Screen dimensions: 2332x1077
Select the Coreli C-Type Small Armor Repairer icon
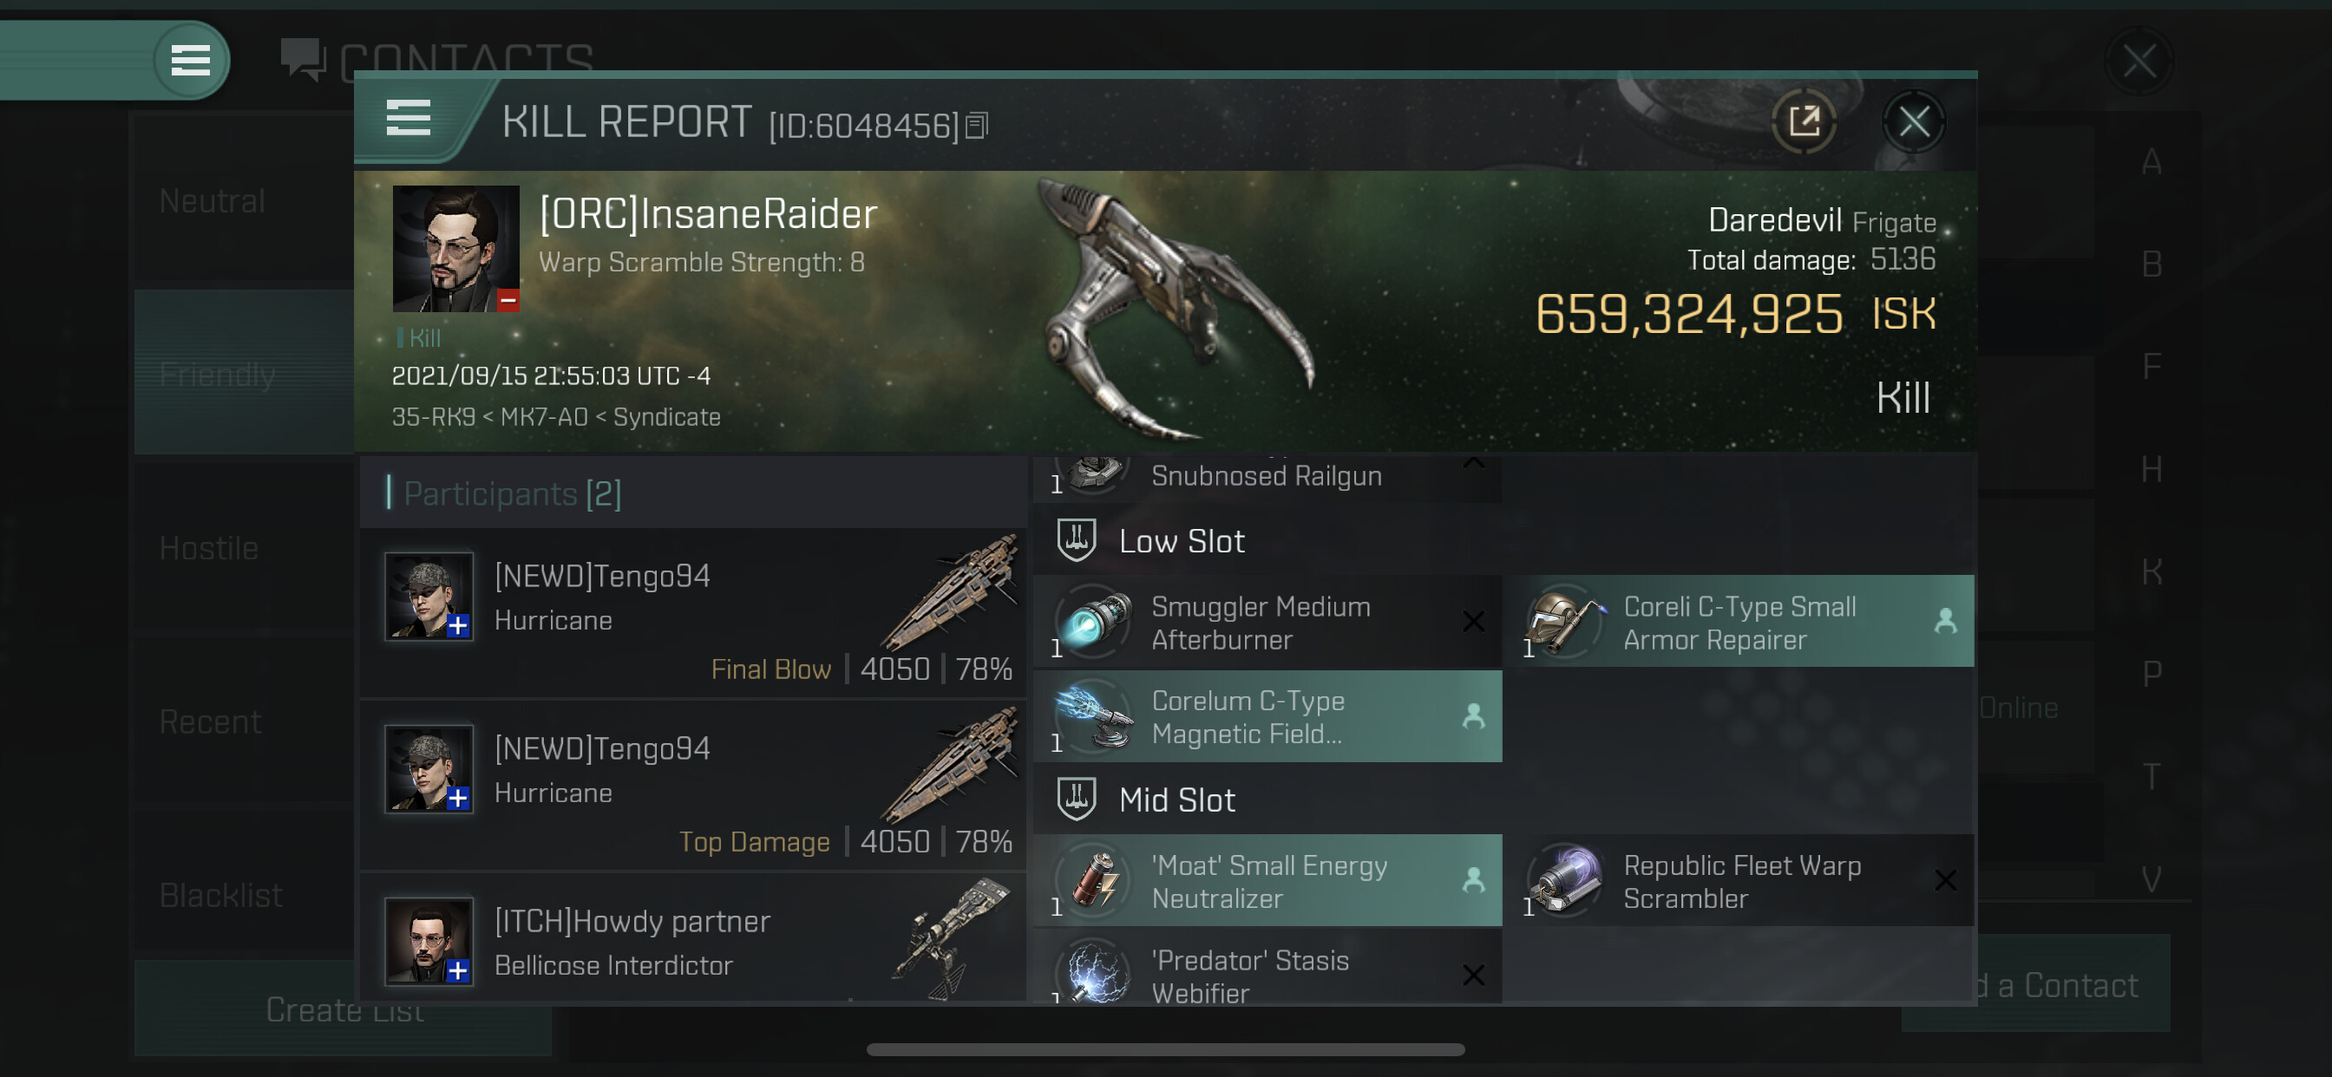[x=1565, y=623]
